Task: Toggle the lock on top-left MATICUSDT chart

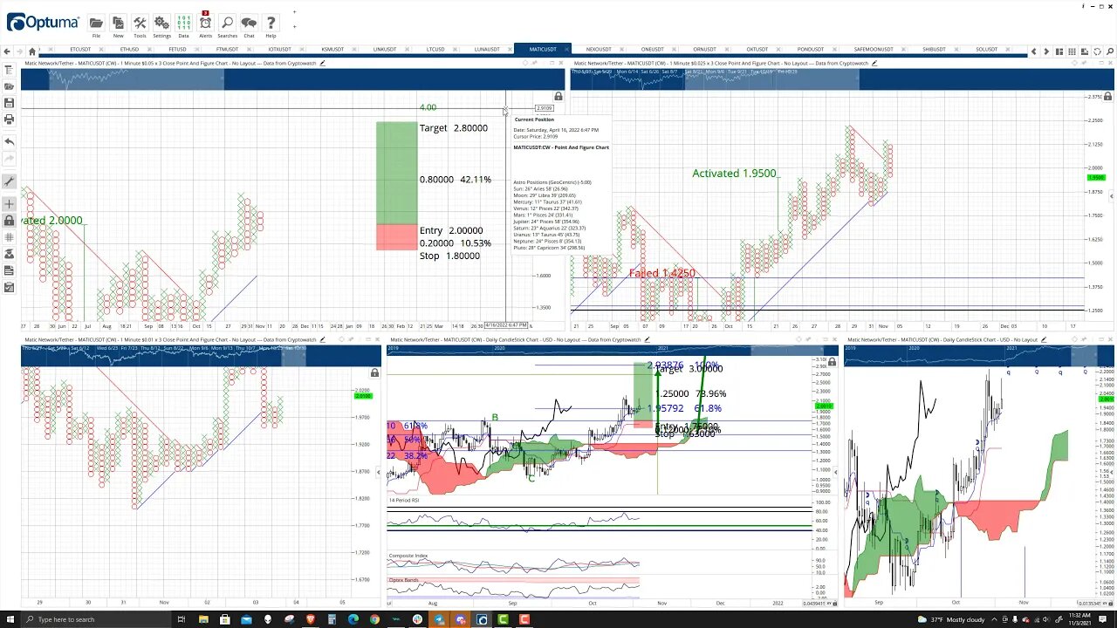Action: pyautogui.click(x=558, y=97)
